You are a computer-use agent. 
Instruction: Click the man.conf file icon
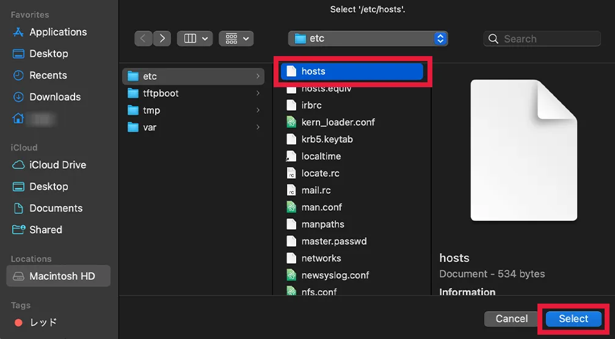(x=291, y=207)
